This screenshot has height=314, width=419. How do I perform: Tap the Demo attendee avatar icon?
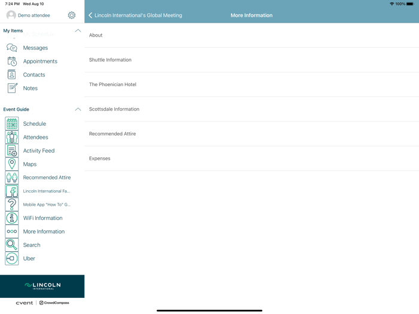[11, 15]
